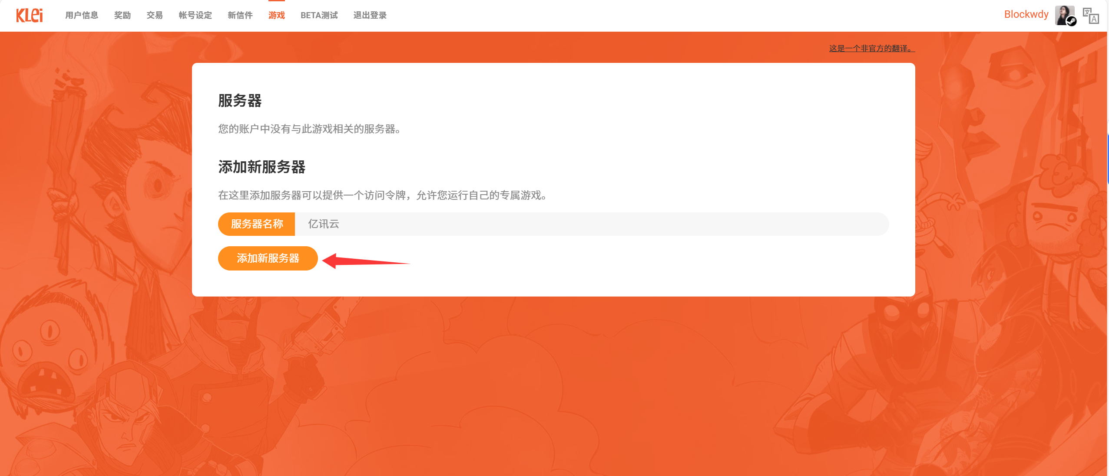Click the text 您的账户中没有与此游戏相关的服务器
Viewport: 1109px width, 476px height.
pyautogui.click(x=309, y=129)
